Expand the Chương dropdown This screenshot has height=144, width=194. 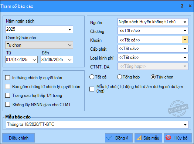(x=185, y=31)
